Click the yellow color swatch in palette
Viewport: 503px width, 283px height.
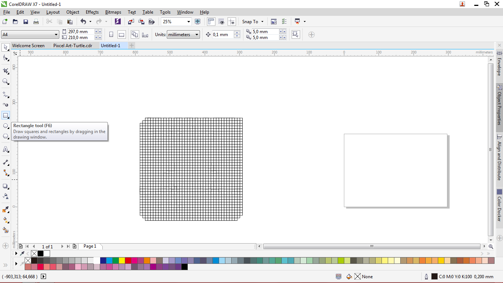coord(122,261)
